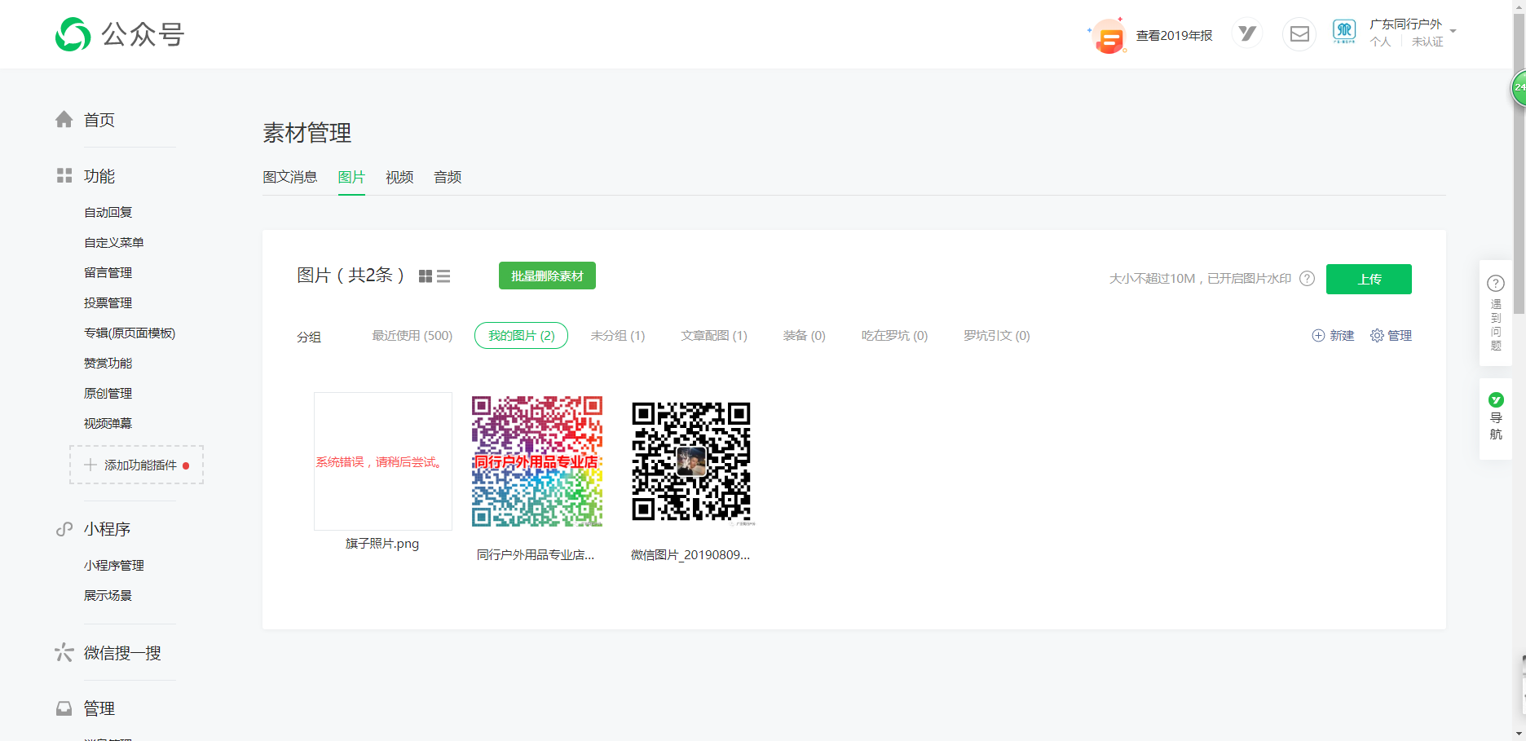The width and height of the screenshot is (1526, 741).
Task: Click the page vertical scrollbar thumb
Action: [1519, 163]
